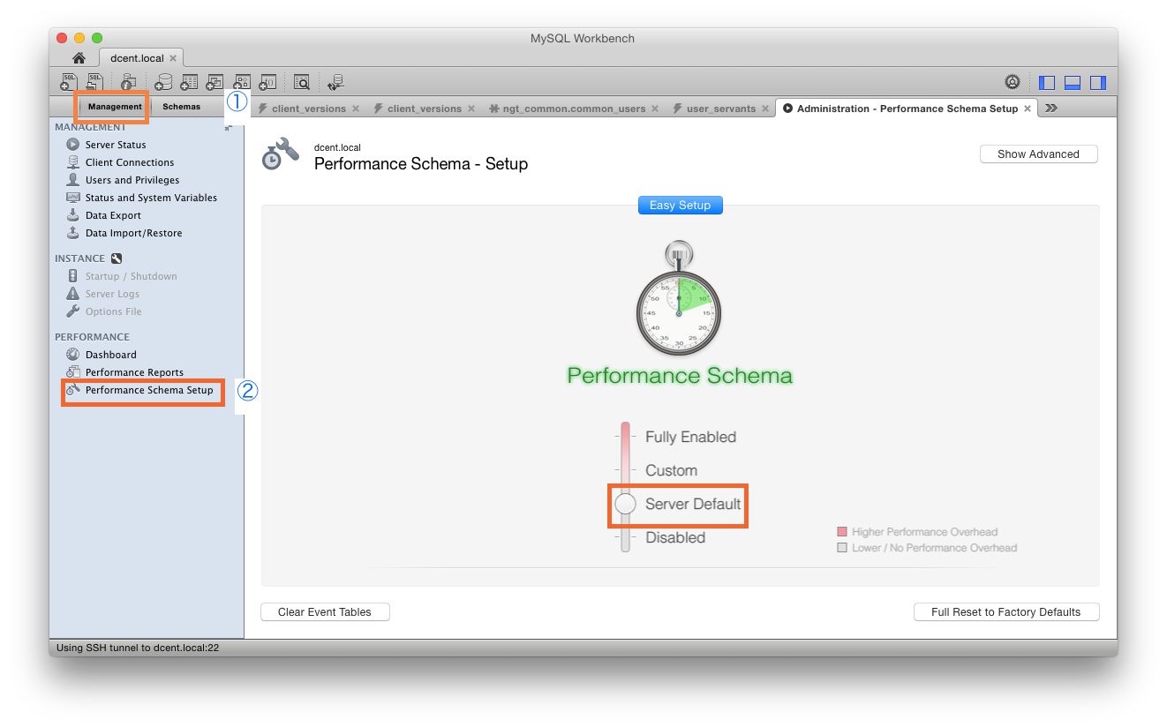Close the first client_versions tab
Image resolution: width=1167 pixels, height=727 pixels.
[356, 109]
